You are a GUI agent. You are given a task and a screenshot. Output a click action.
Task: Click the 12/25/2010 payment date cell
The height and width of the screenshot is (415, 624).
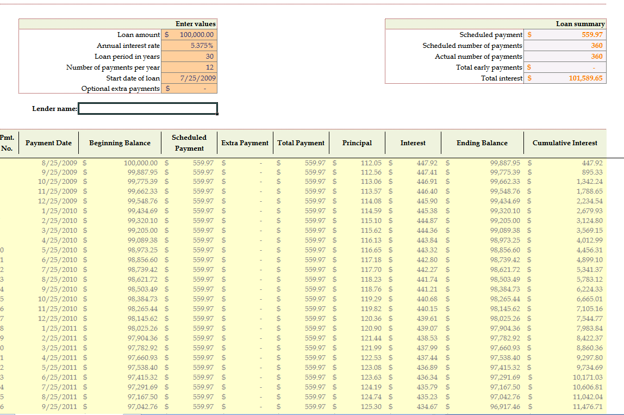coord(48,319)
